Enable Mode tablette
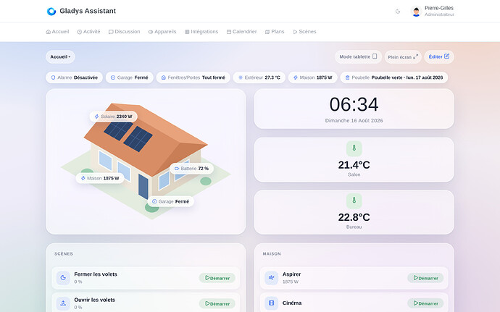Screen dimensions: 500x312 point(358,56)
